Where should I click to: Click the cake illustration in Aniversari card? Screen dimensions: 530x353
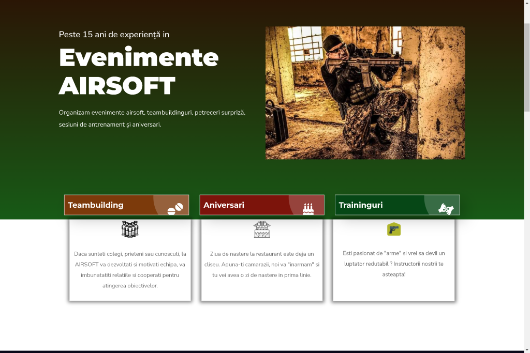pos(262,229)
